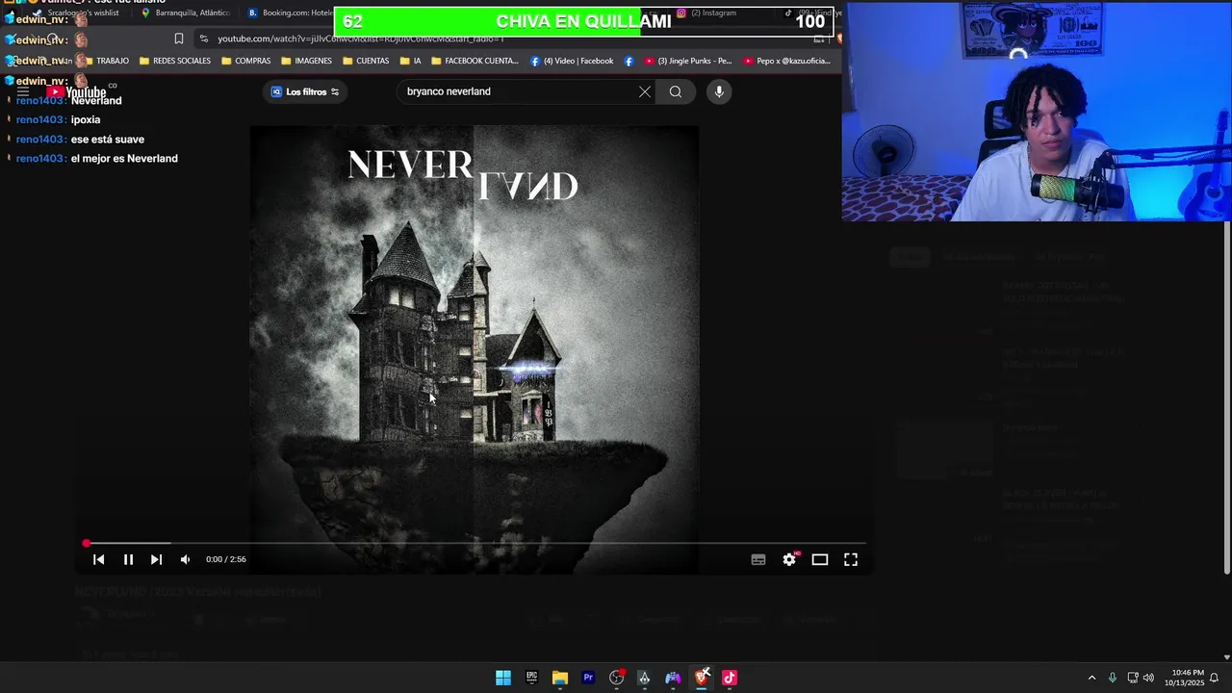1232x693 pixels.
Task: Click the video progress bar
Action: [x=475, y=544]
